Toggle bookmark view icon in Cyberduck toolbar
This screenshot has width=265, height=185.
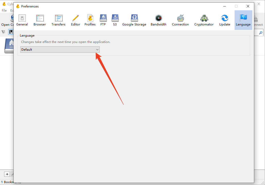click(x=11, y=32)
